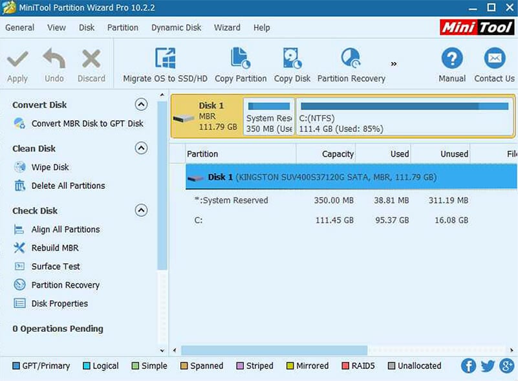Image resolution: width=518 pixels, height=381 pixels.
Task: Select the System Reserved partition block
Action: click(269, 116)
